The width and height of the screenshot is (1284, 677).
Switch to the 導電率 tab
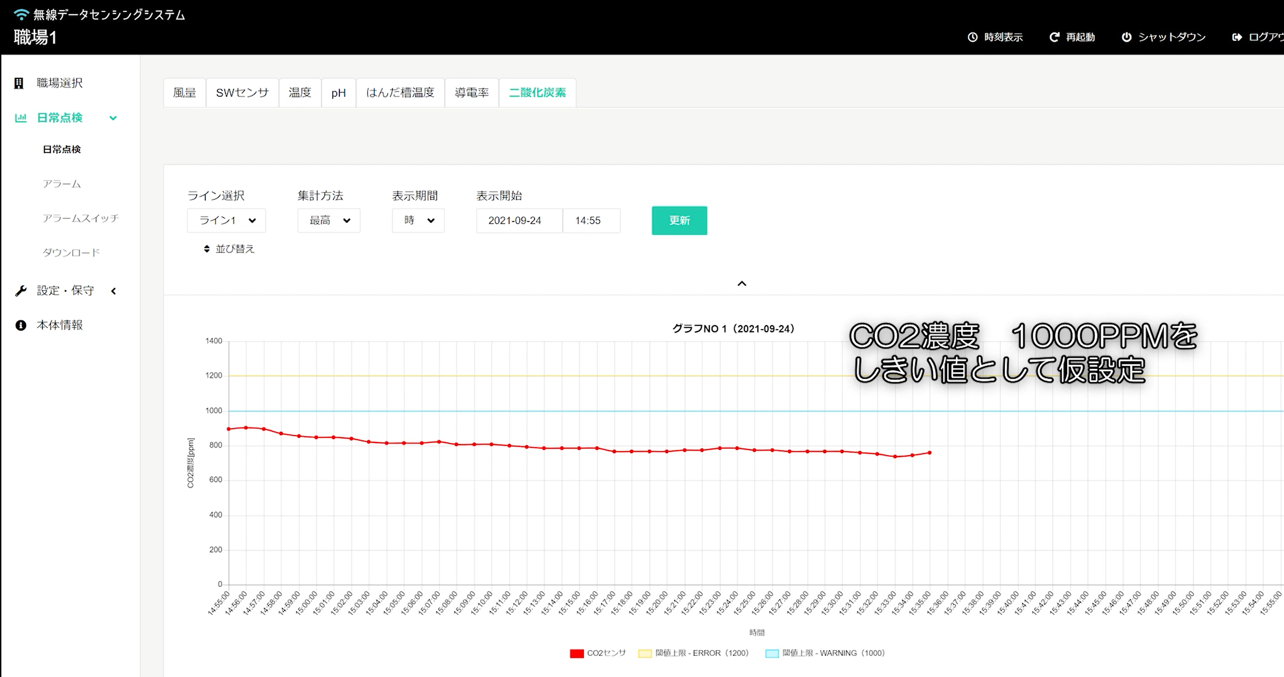pos(471,93)
